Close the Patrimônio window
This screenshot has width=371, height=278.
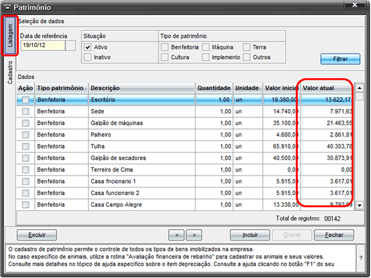pos(354,5)
